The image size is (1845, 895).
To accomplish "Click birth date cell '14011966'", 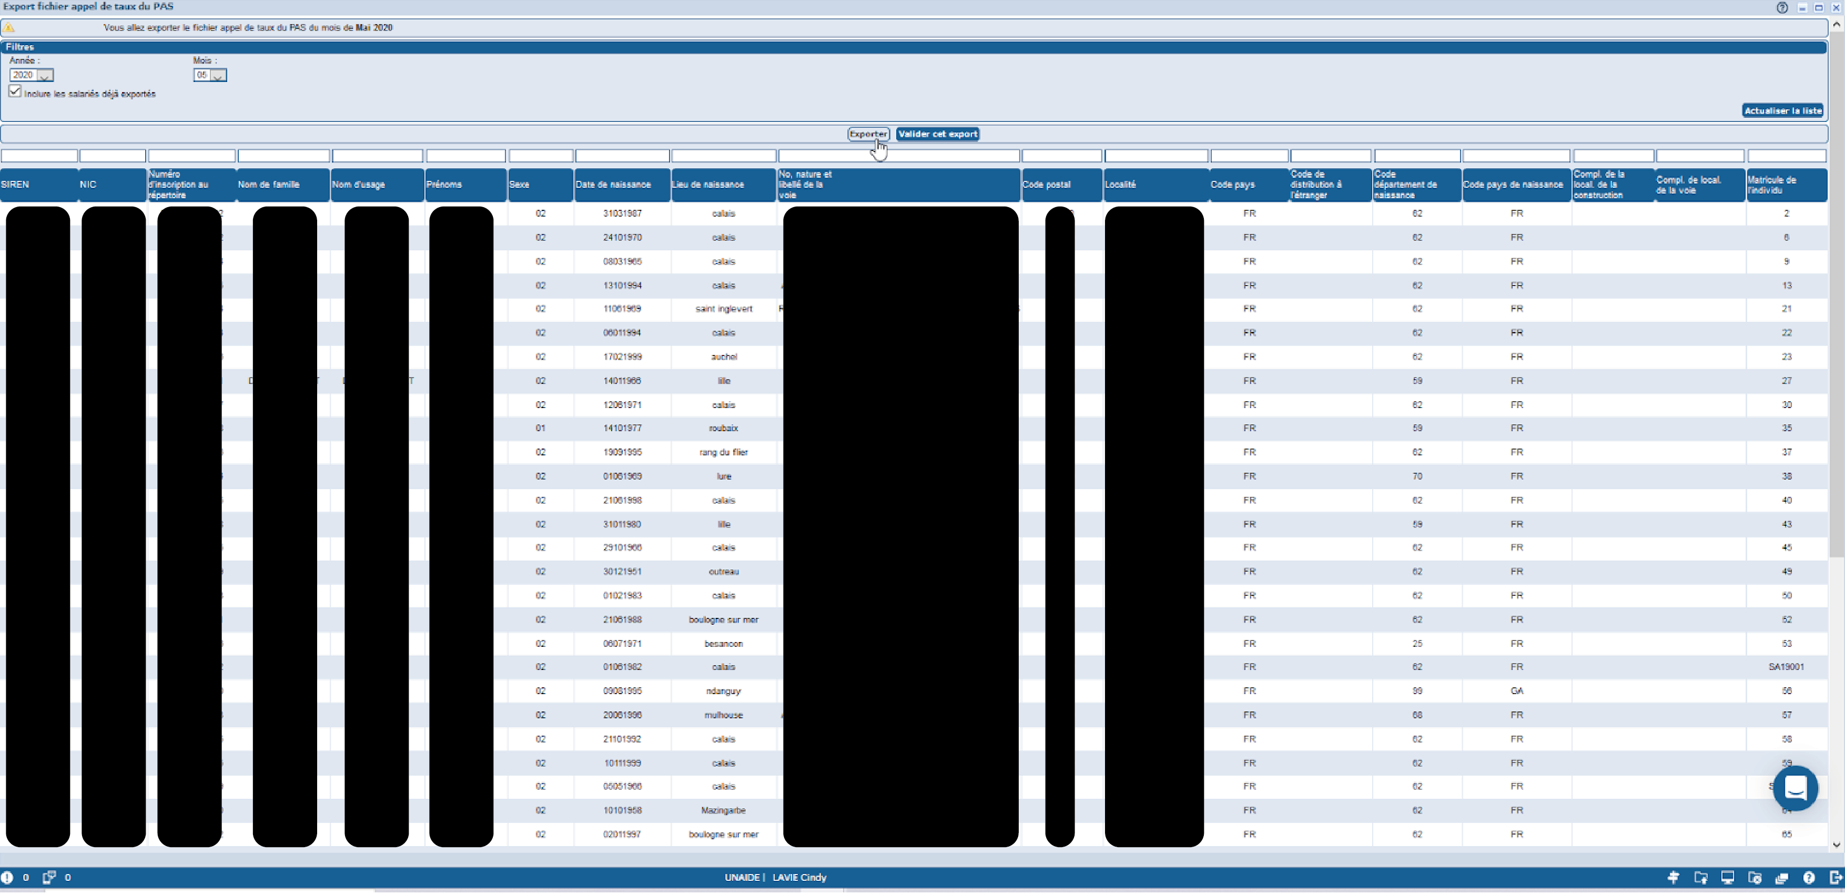I will (622, 381).
